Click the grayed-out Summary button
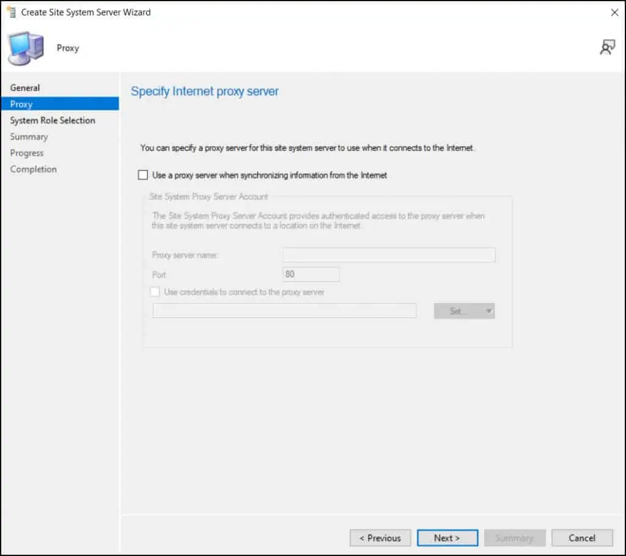Screen dimensions: 626x556 pos(514,538)
